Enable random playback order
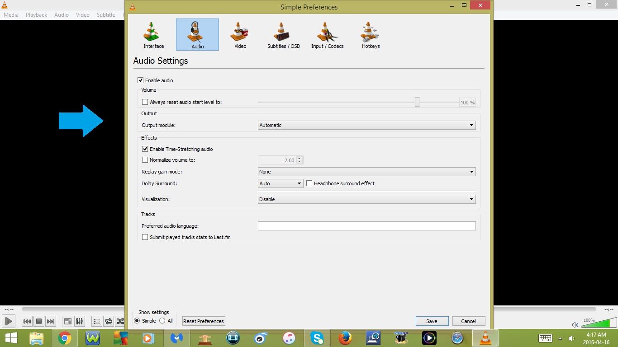Image resolution: width=618 pixels, height=347 pixels. (x=120, y=321)
